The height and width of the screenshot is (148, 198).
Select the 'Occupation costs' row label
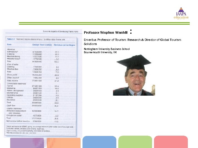(x=14, y=115)
